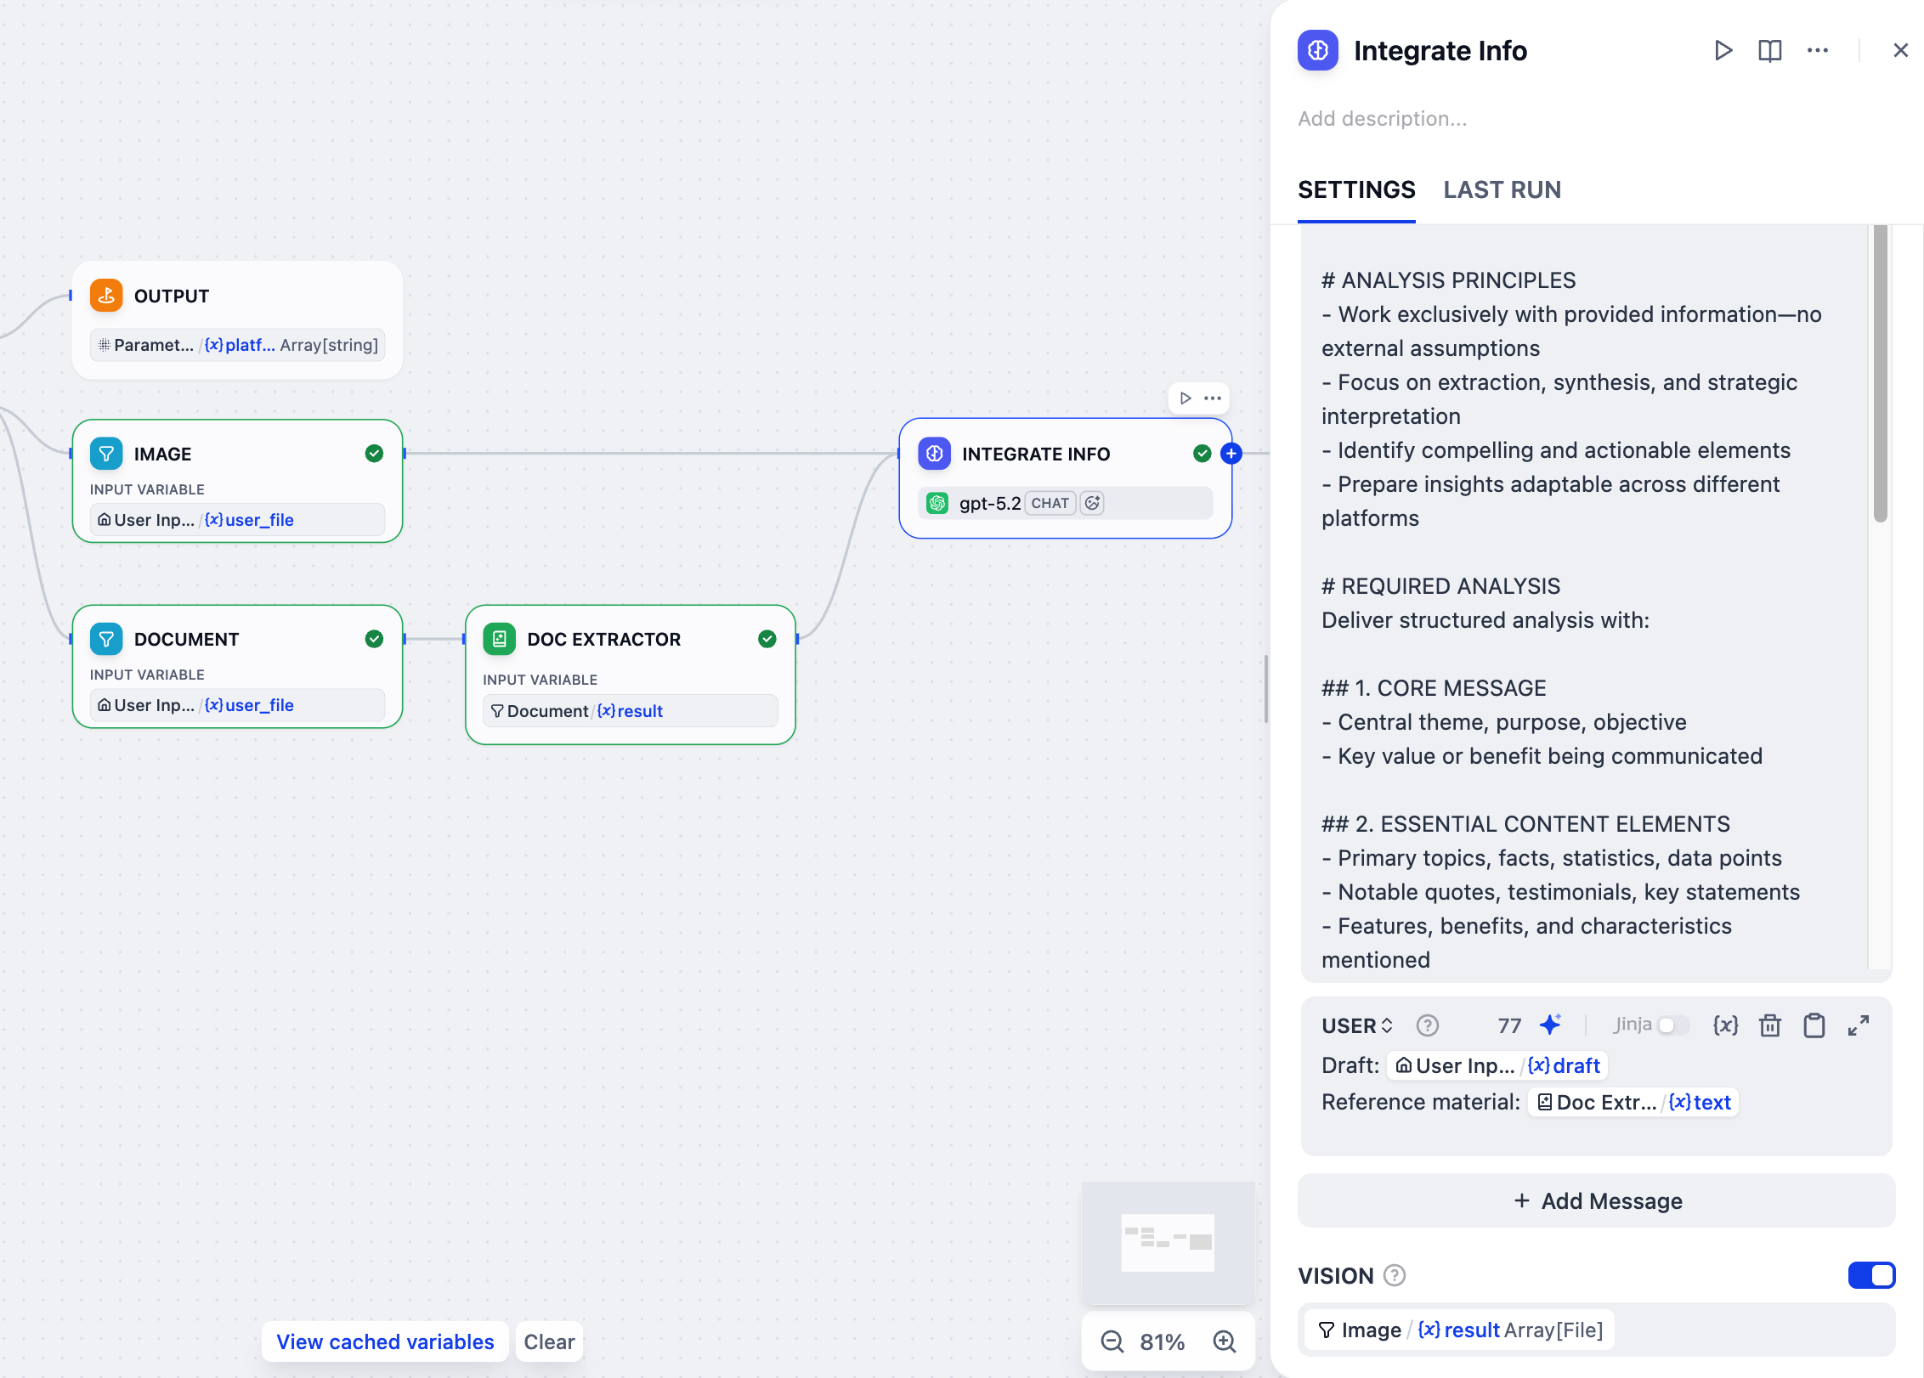Open View cached variables

[385, 1341]
